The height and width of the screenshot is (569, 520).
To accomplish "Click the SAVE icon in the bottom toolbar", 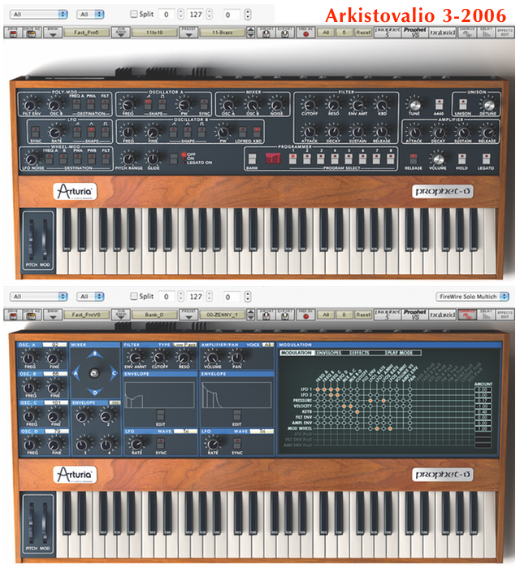I will 13,315.
